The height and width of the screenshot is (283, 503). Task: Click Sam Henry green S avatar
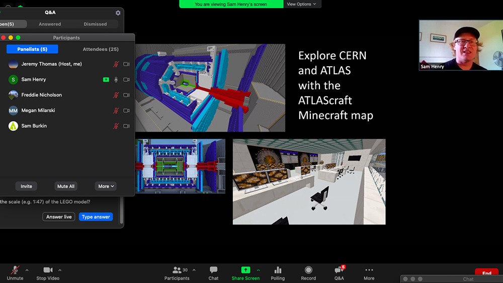(x=13, y=79)
